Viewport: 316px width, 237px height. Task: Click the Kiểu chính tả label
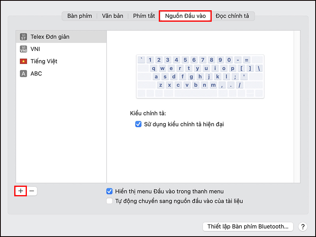148,113
